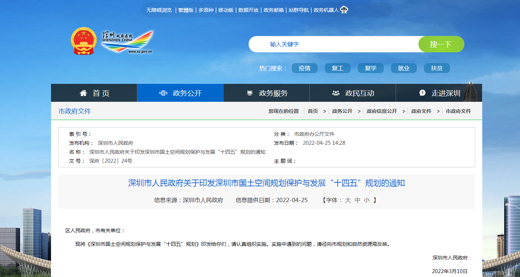Go to 政府信息公开 in breadcrumb
This screenshot has width=520, height=277.
[382, 111]
